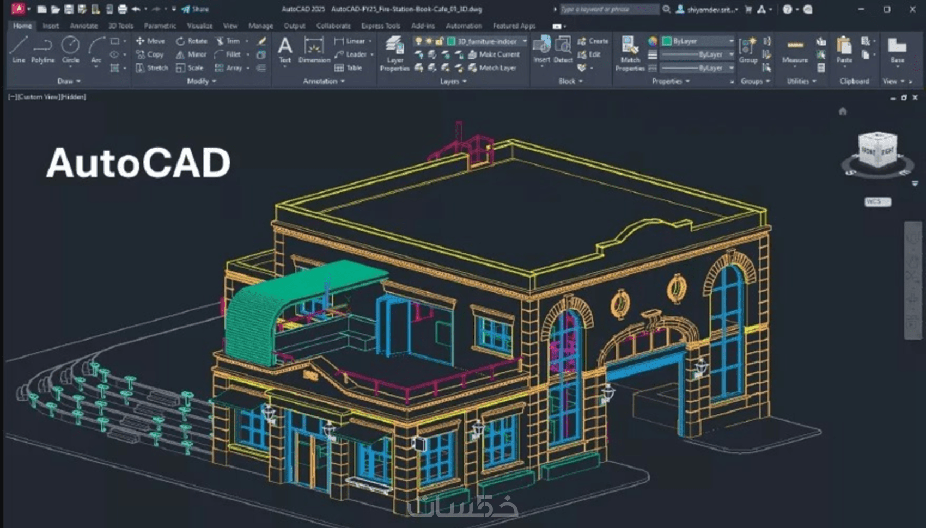Toggle the layer lock padlock icon

[x=439, y=41]
